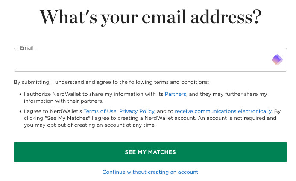
Task: Click empty space right of the redacted email
Action: [209, 60]
